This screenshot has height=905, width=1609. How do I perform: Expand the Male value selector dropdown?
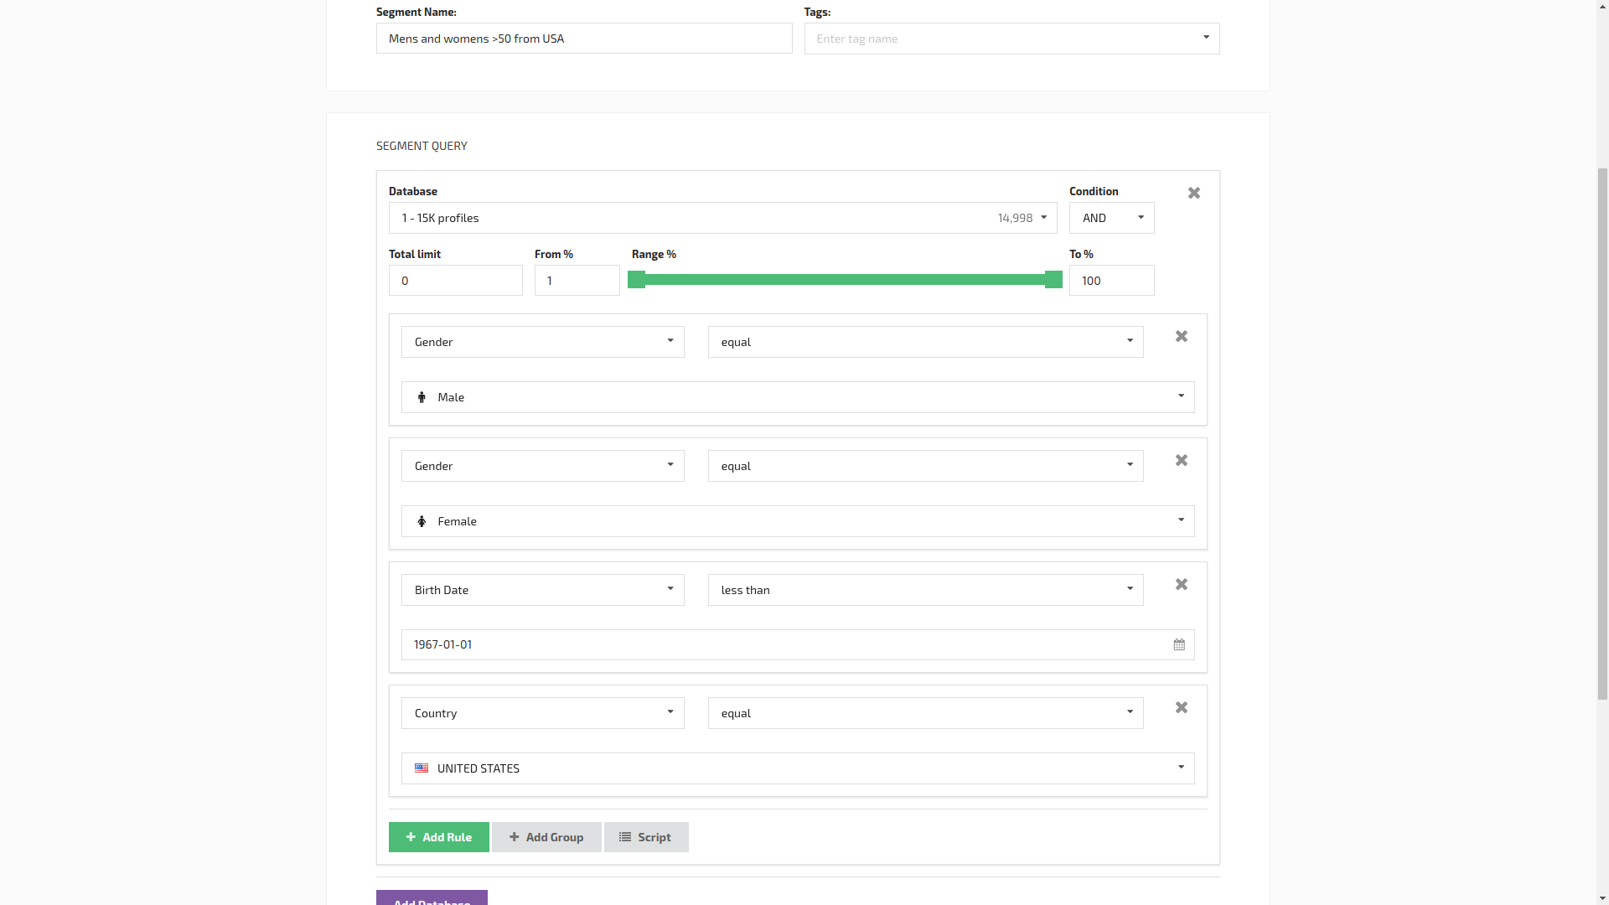[1180, 396]
